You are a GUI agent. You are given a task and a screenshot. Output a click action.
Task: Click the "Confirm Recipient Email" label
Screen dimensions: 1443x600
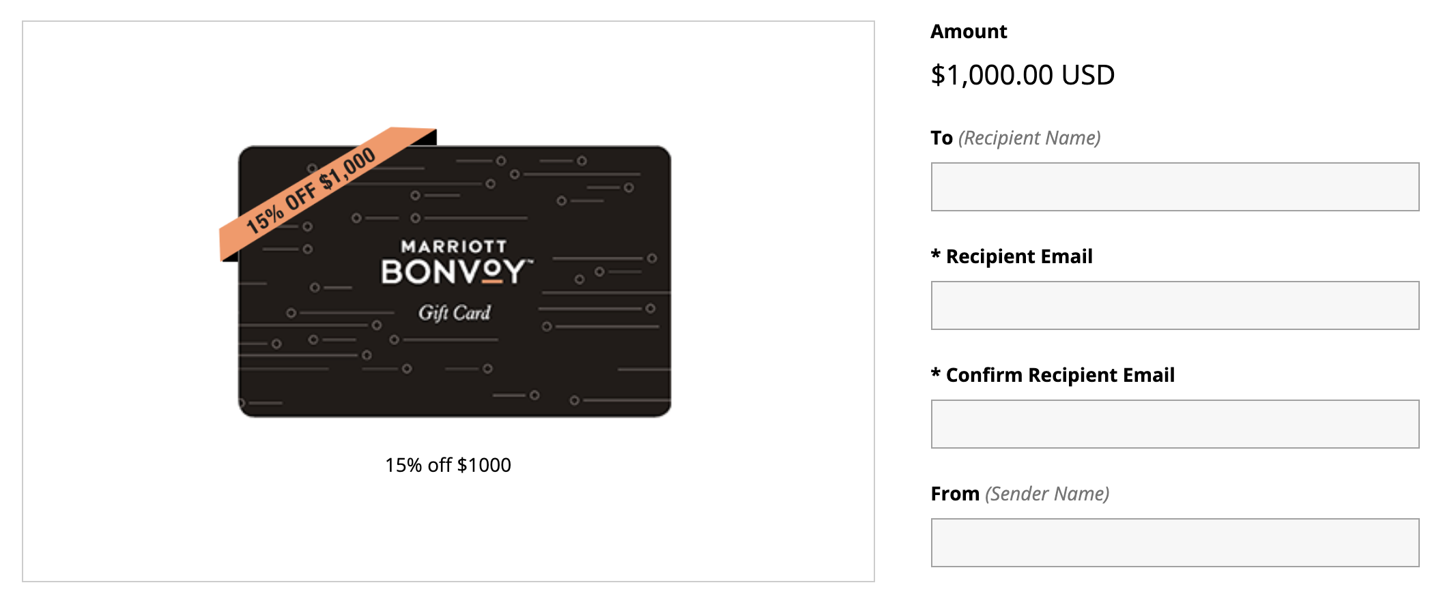1059,375
